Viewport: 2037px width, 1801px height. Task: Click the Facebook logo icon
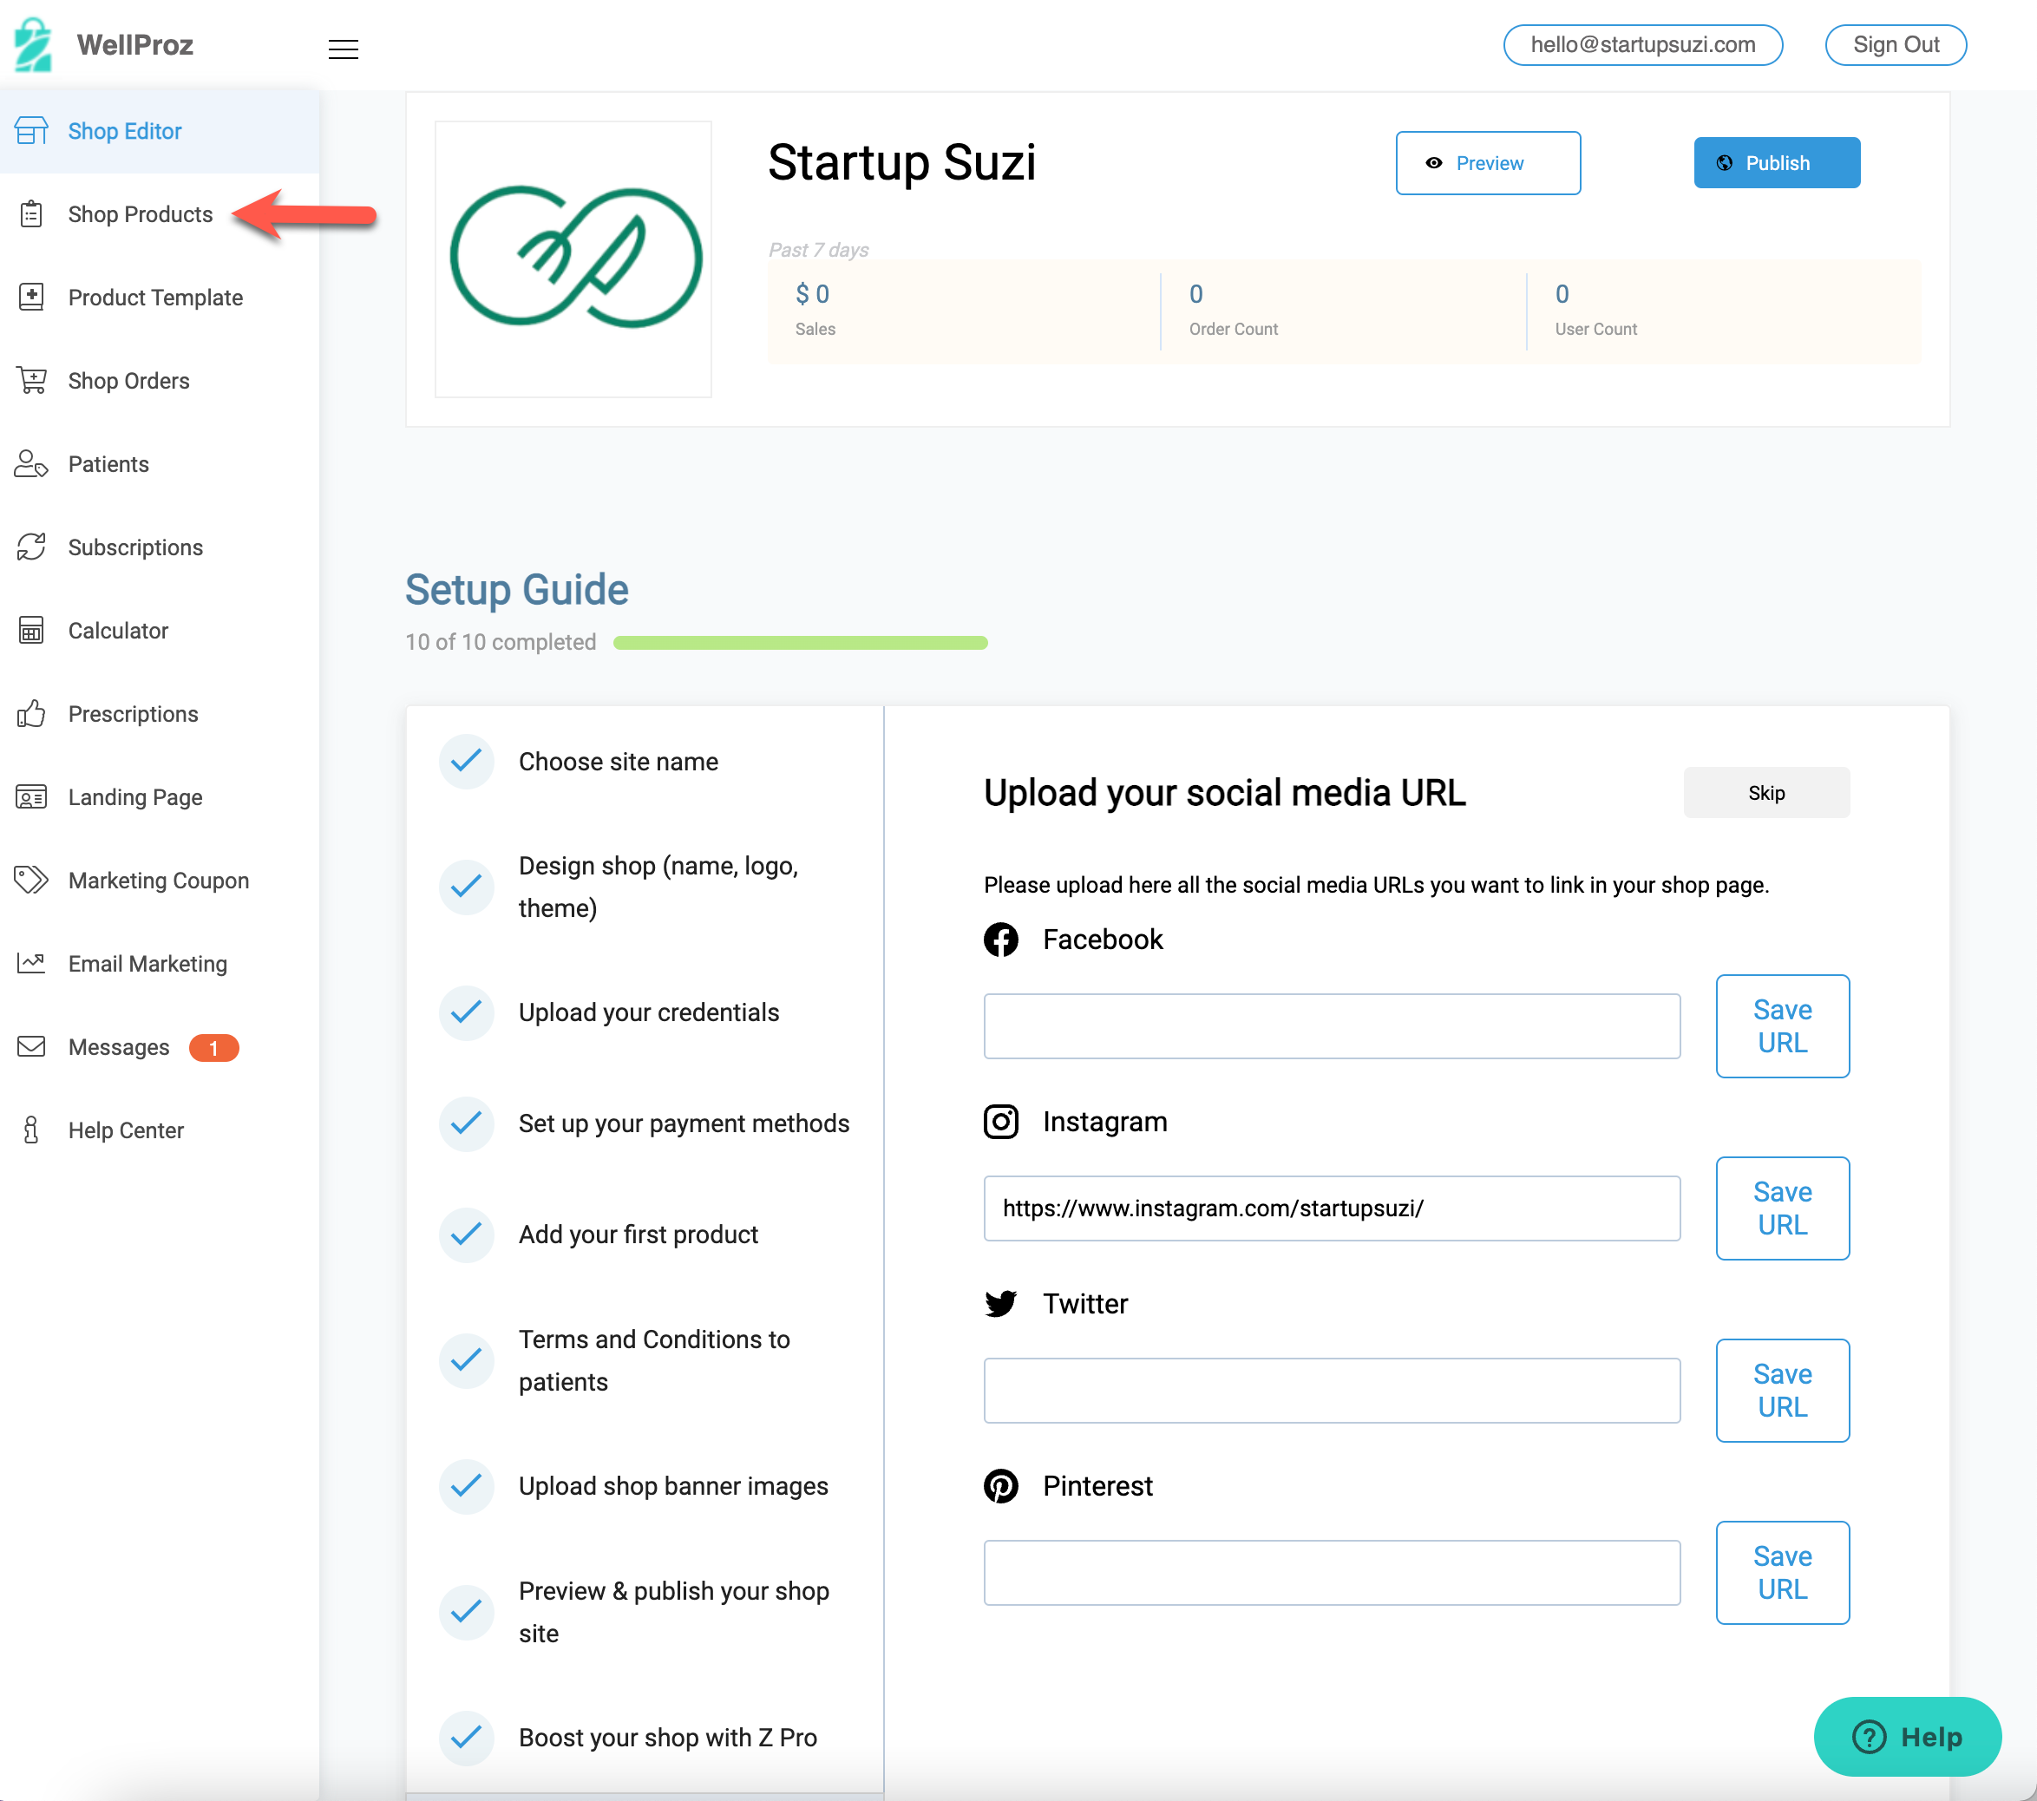[1000, 940]
